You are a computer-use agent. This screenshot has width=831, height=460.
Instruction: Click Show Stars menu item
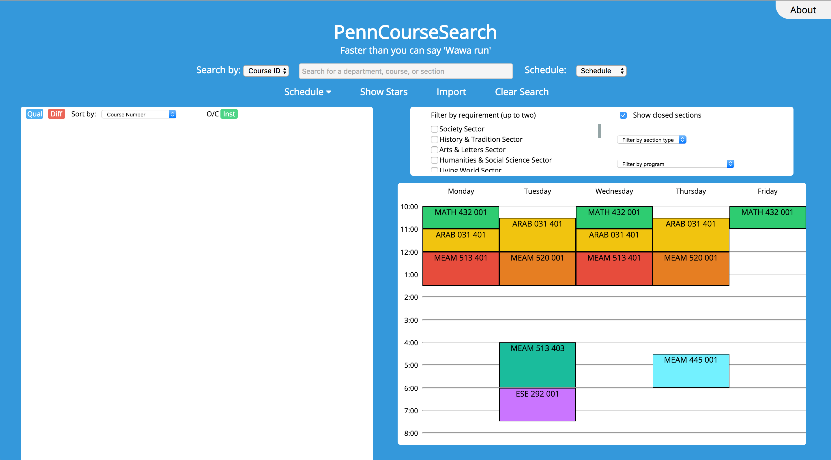[x=383, y=92]
